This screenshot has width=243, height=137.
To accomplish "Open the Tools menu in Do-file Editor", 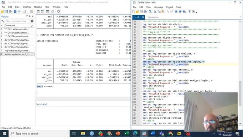I will (178, 7).
